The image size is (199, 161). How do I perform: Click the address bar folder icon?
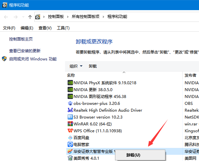click(38, 17)
